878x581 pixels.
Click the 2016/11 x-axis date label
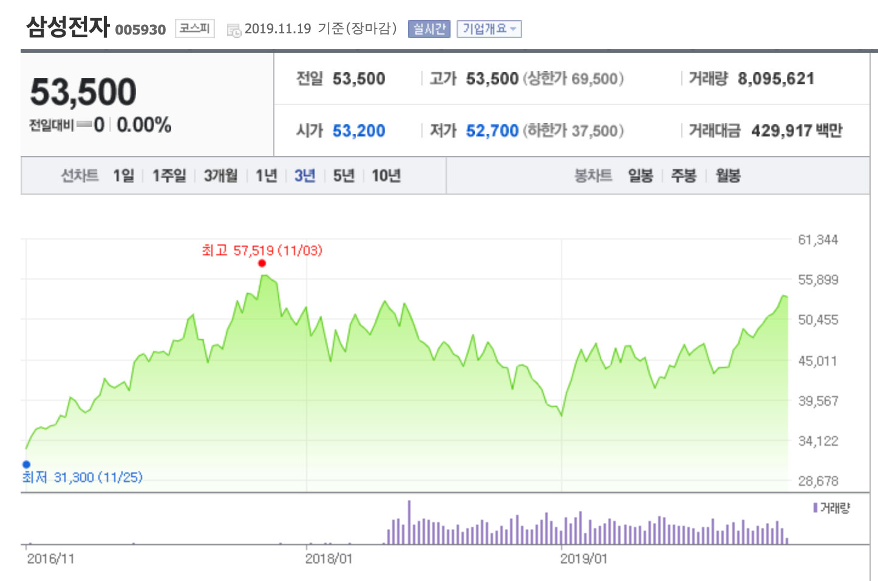(50, 559)
